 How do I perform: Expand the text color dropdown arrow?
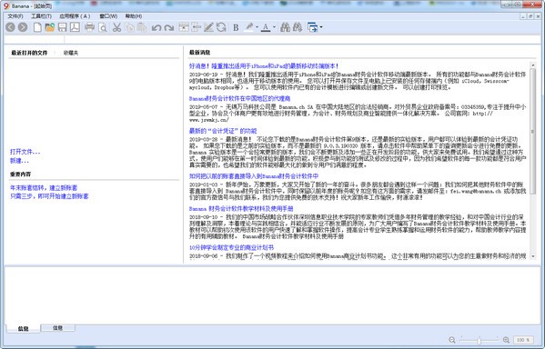pyautogui.click(x=274, y=27)
